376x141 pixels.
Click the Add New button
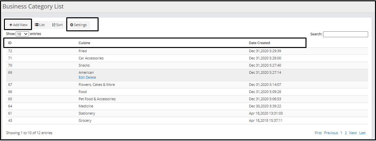point(19,25)
